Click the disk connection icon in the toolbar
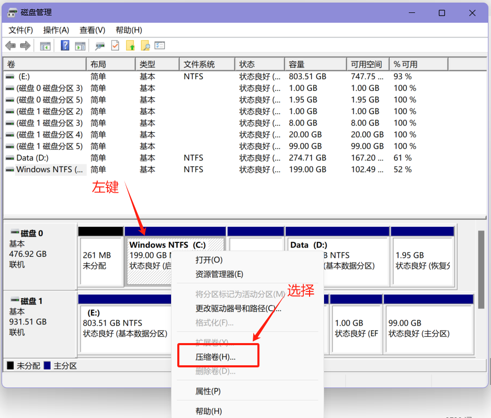491x418 pixels. click(100, 46)
